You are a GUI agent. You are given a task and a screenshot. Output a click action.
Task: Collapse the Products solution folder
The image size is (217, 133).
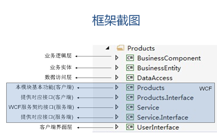[x=108, y=48]
